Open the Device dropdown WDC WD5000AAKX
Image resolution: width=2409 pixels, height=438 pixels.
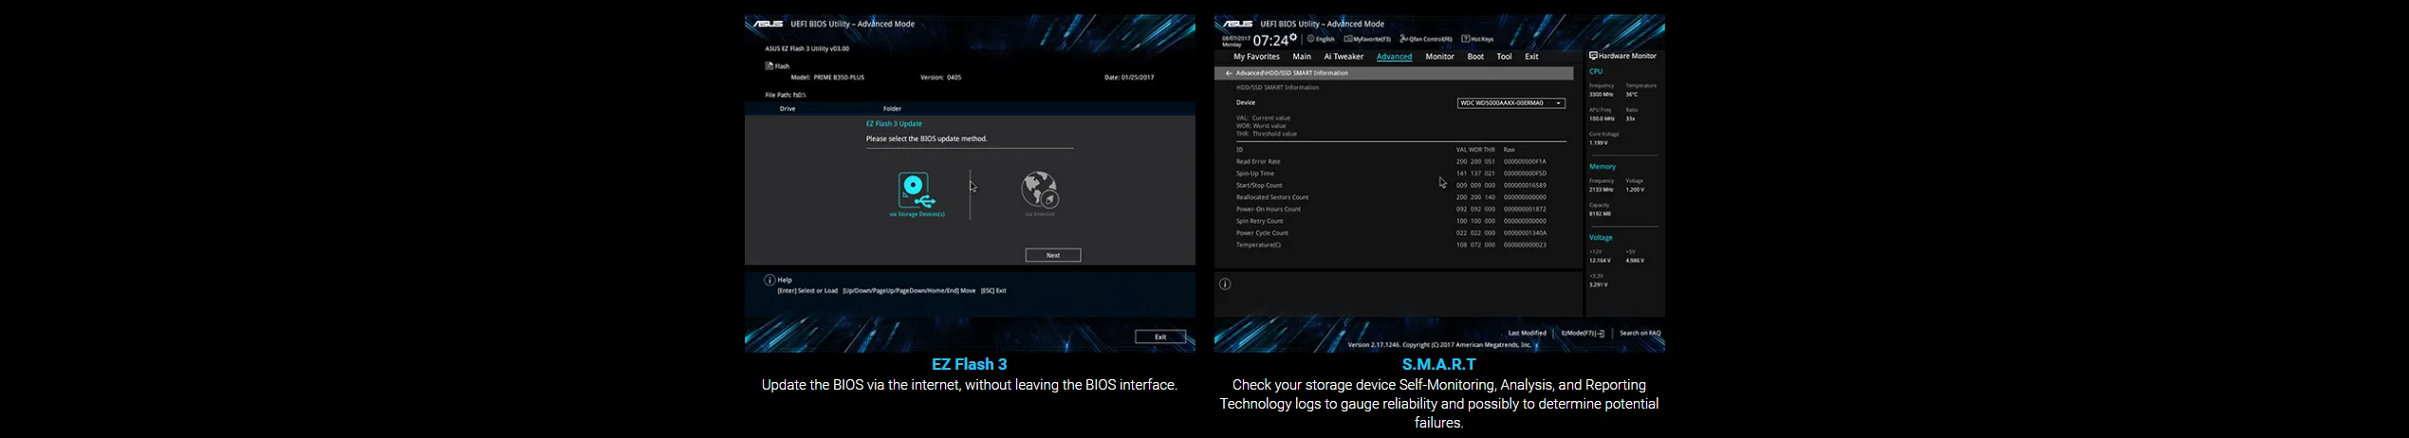pos(1511,103)
